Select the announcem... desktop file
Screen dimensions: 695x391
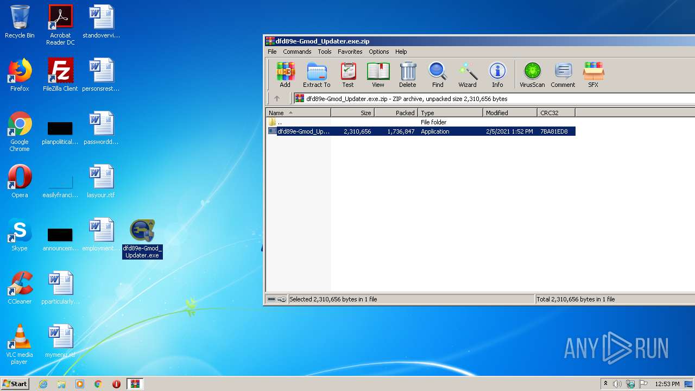pyautogui.click(x=60, y=239)
